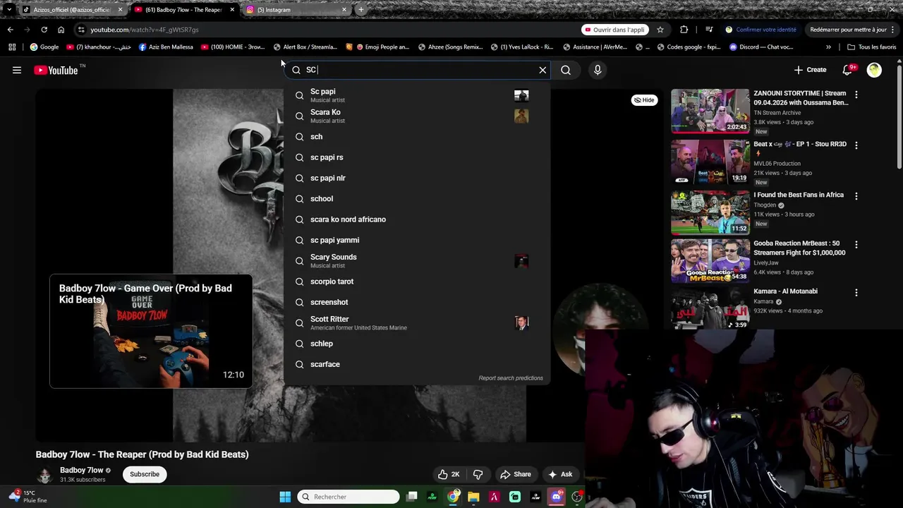Image resolution: width=903 pixels, height=508 pixels.
Task: Open 'I Found the Best Fans in Africa' title
Action: [x=799, y=195]
